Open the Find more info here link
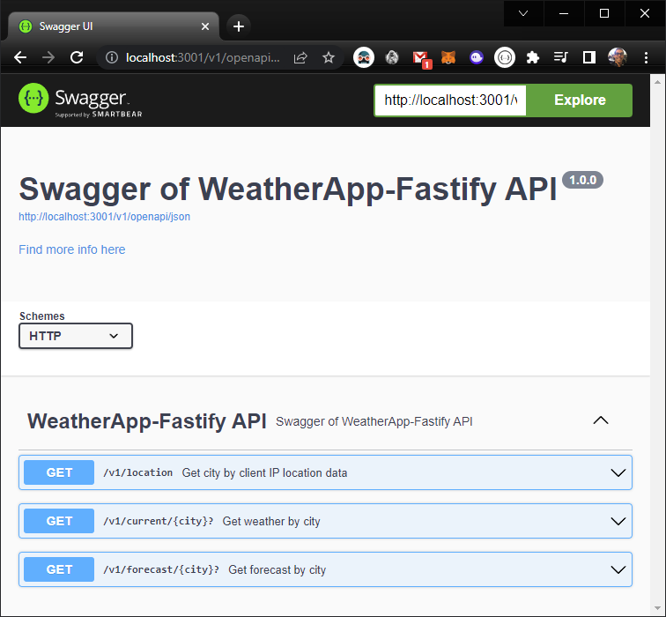 point(71,249)
